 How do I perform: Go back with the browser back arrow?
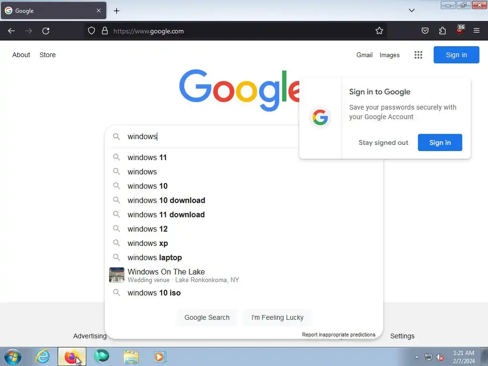click(11, 31)
